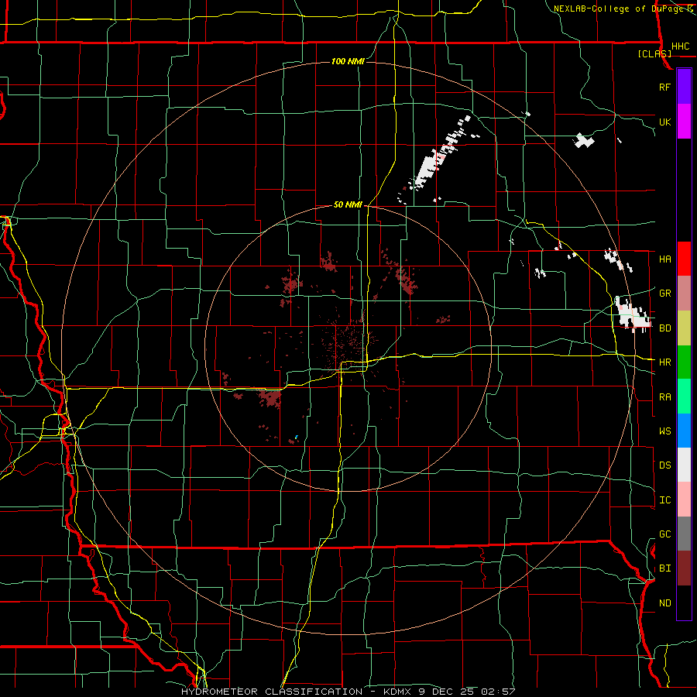Click the WS legend label

(x=664, y=431)
